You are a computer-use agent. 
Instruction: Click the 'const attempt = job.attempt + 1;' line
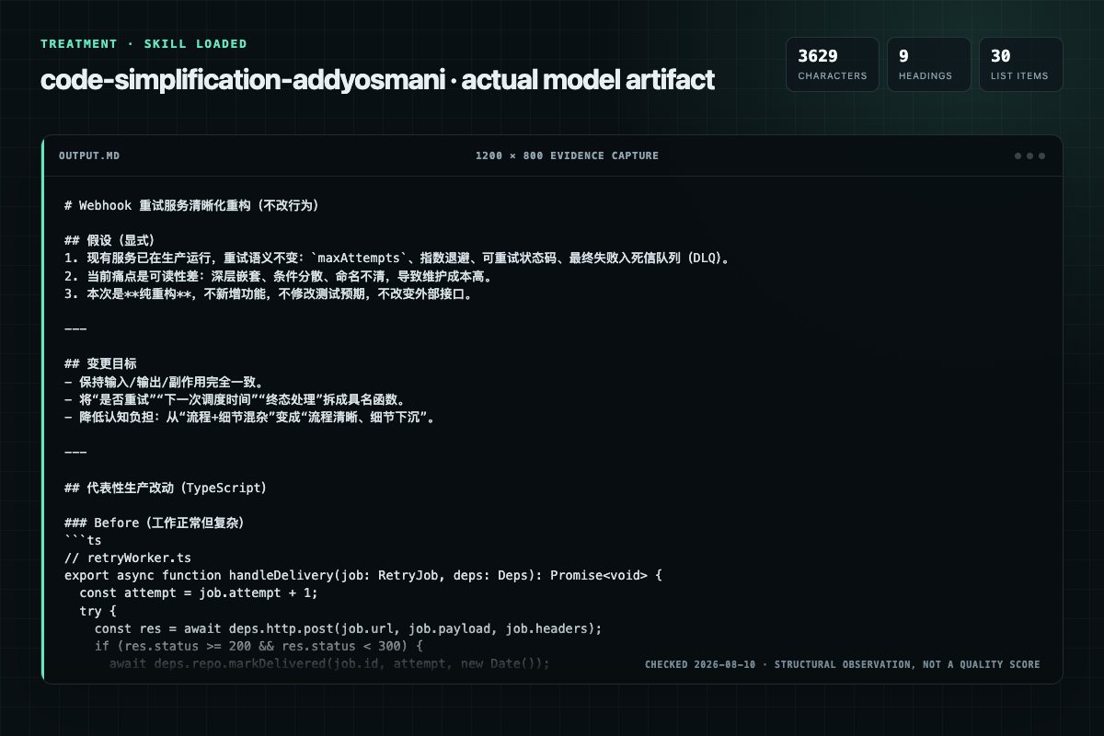coord(198,593)
